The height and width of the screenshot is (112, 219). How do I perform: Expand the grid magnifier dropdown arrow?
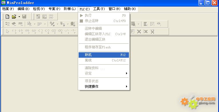click(138, 24)
